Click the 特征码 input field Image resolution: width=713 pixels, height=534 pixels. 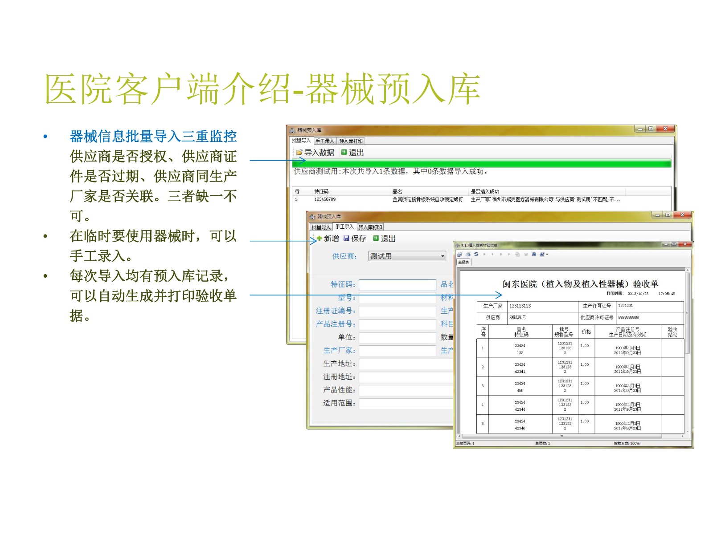click(x=397, y=285)
